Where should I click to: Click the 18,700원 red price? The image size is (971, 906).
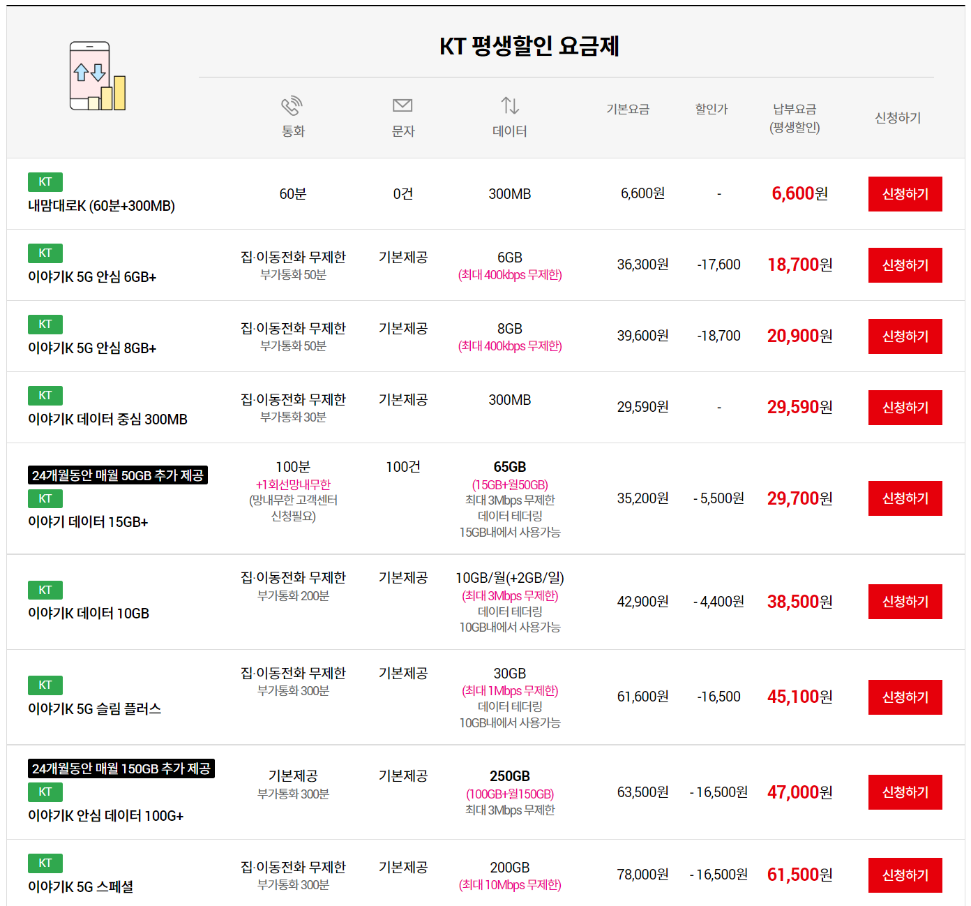(x=799, y=265)
